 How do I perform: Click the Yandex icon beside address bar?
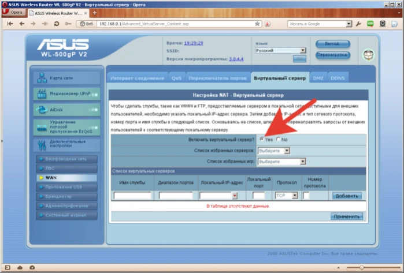tap(268, 24)
